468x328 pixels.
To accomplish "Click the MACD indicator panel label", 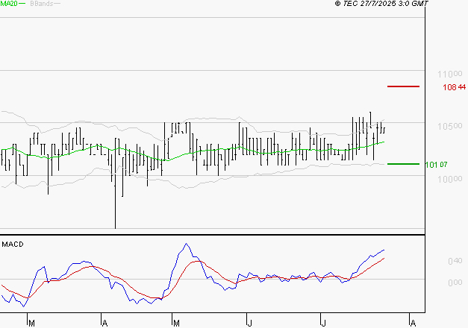I will 13,244.
